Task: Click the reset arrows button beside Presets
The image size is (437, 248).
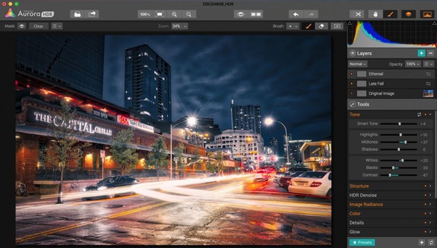Action: tap(431, 242)
